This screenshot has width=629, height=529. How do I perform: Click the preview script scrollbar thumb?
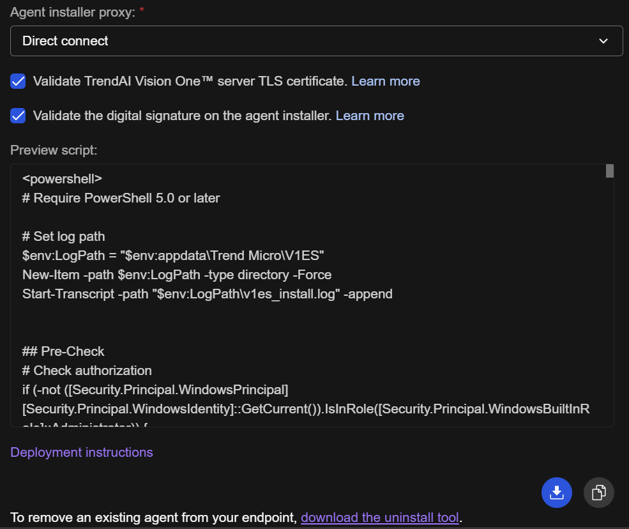609,171
